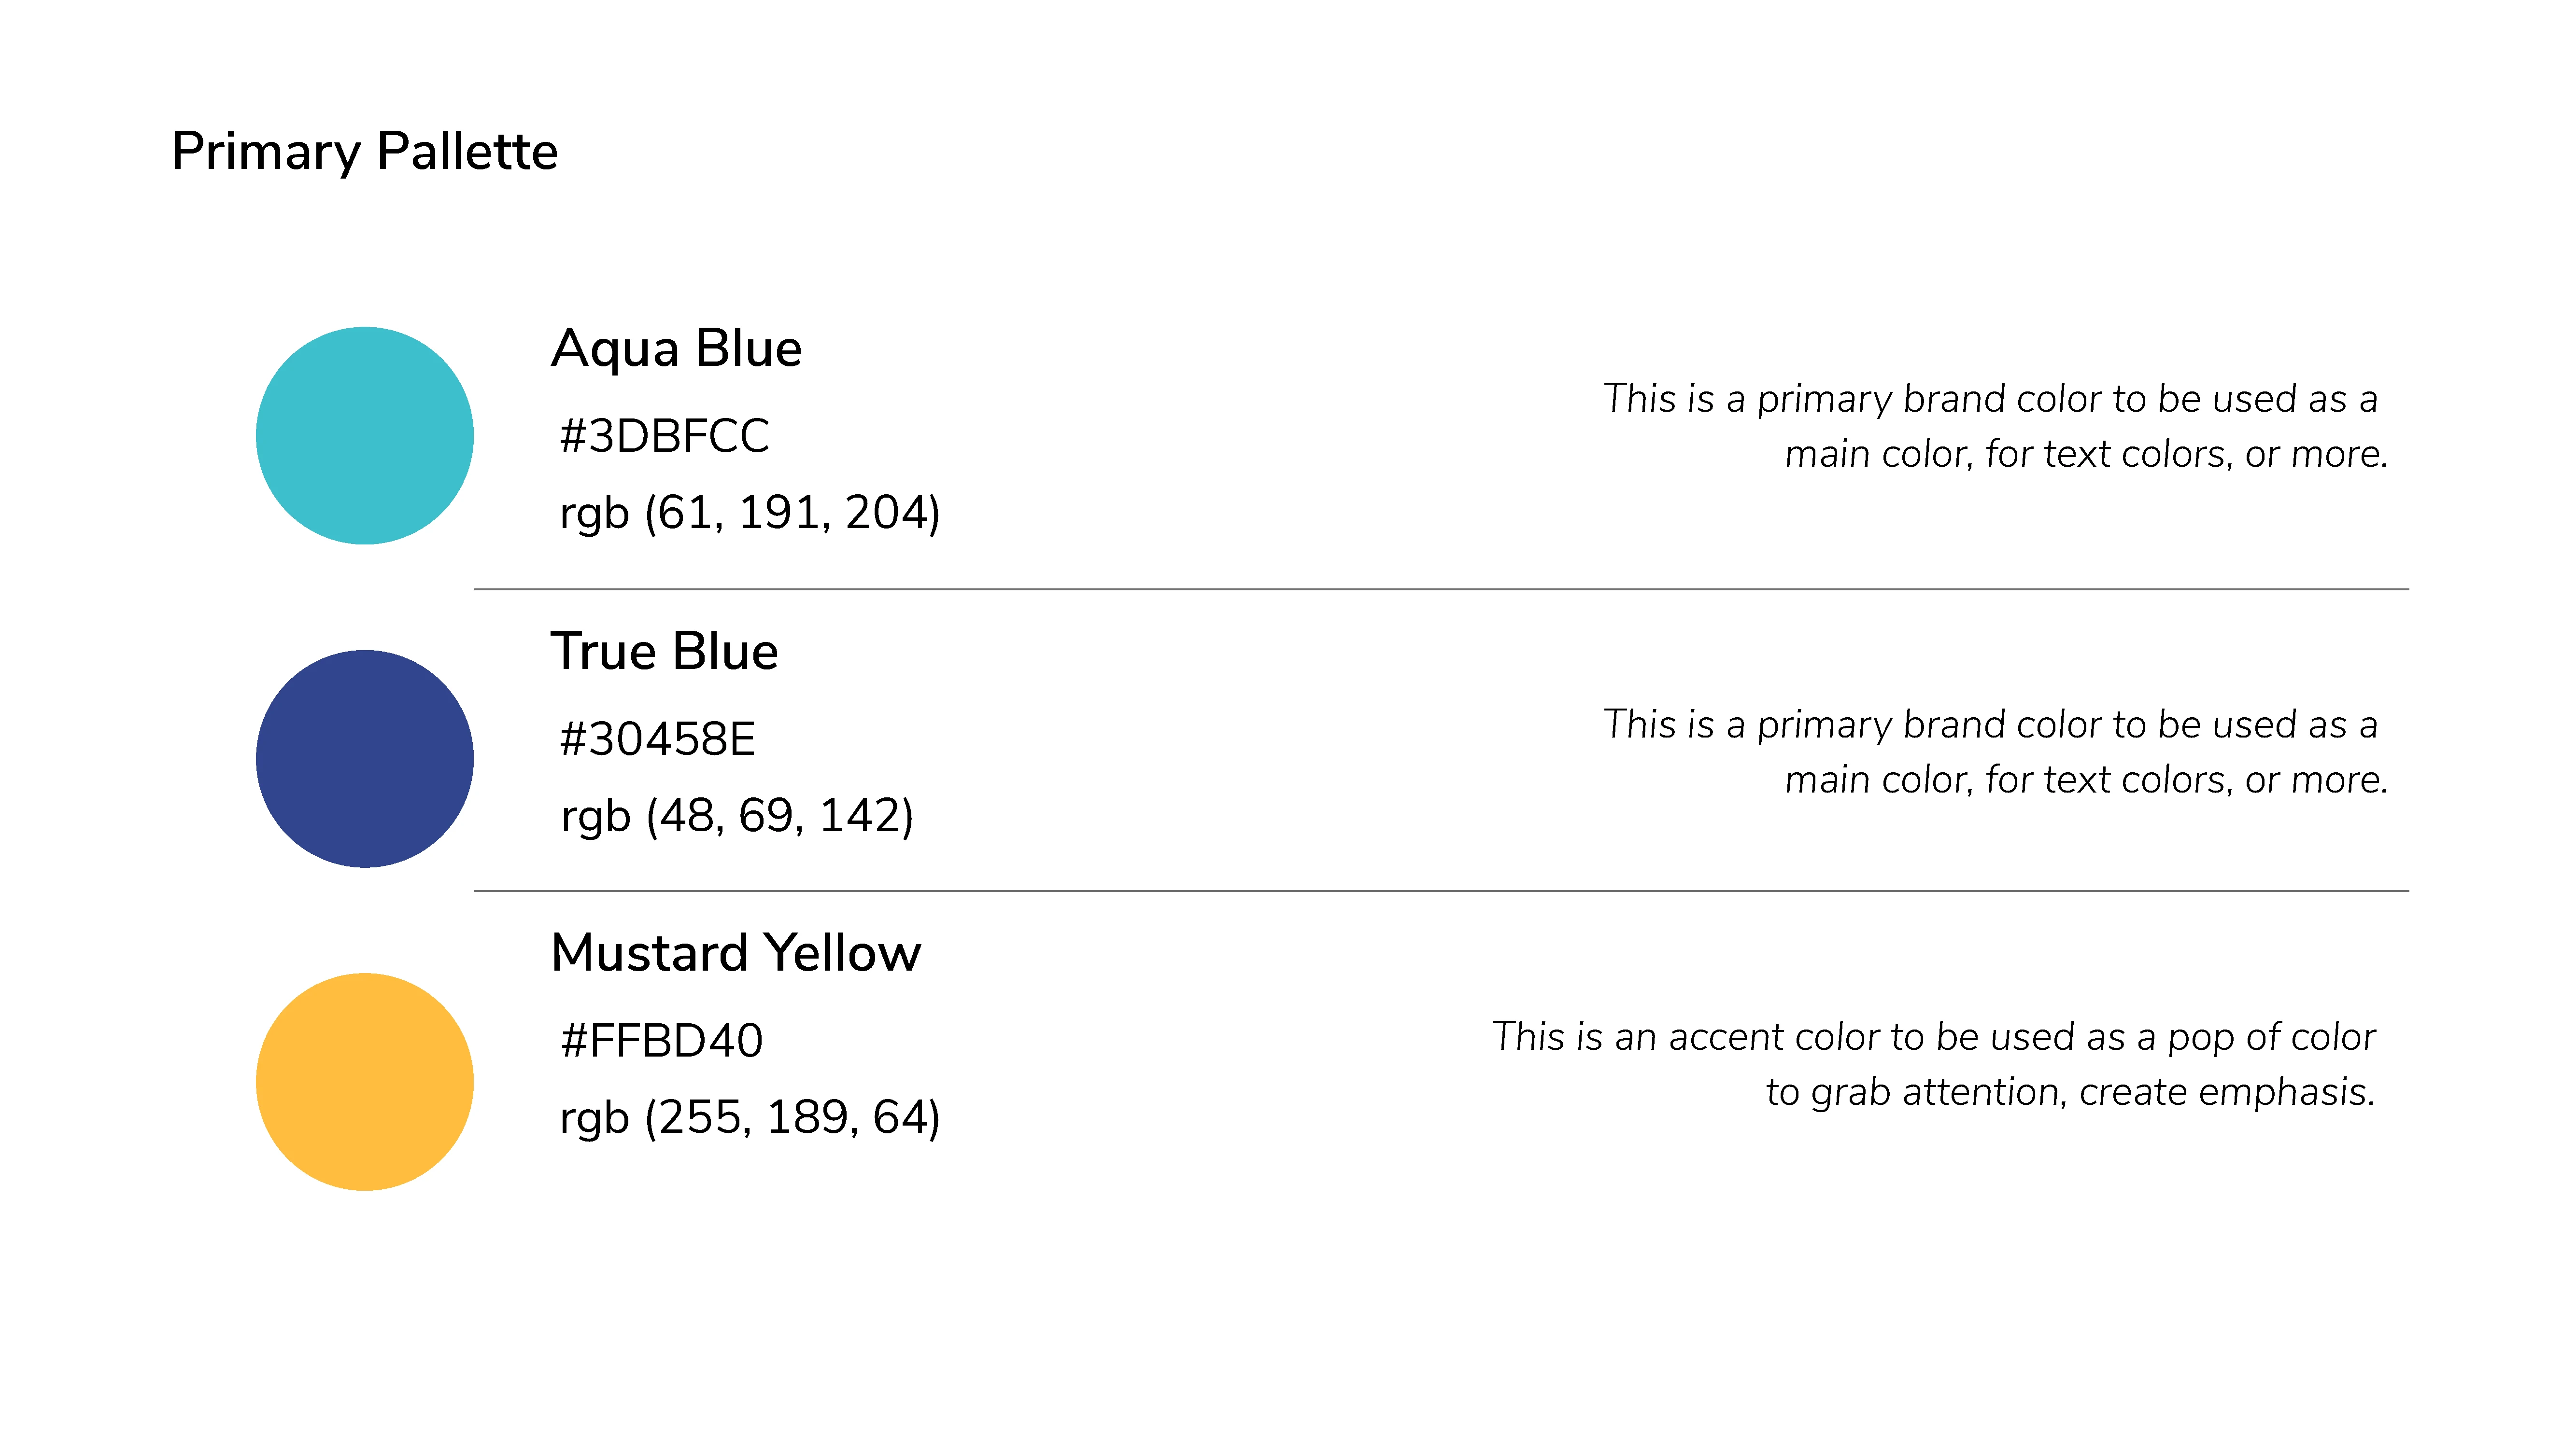Viewport: 2576px width, 1448px height.
Task: Click the #FFBD40 hex code
Action: 661,1041
